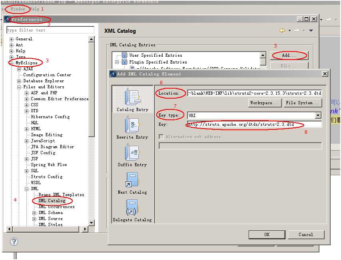Open the back history dropdown arrow

click(289, 30)
